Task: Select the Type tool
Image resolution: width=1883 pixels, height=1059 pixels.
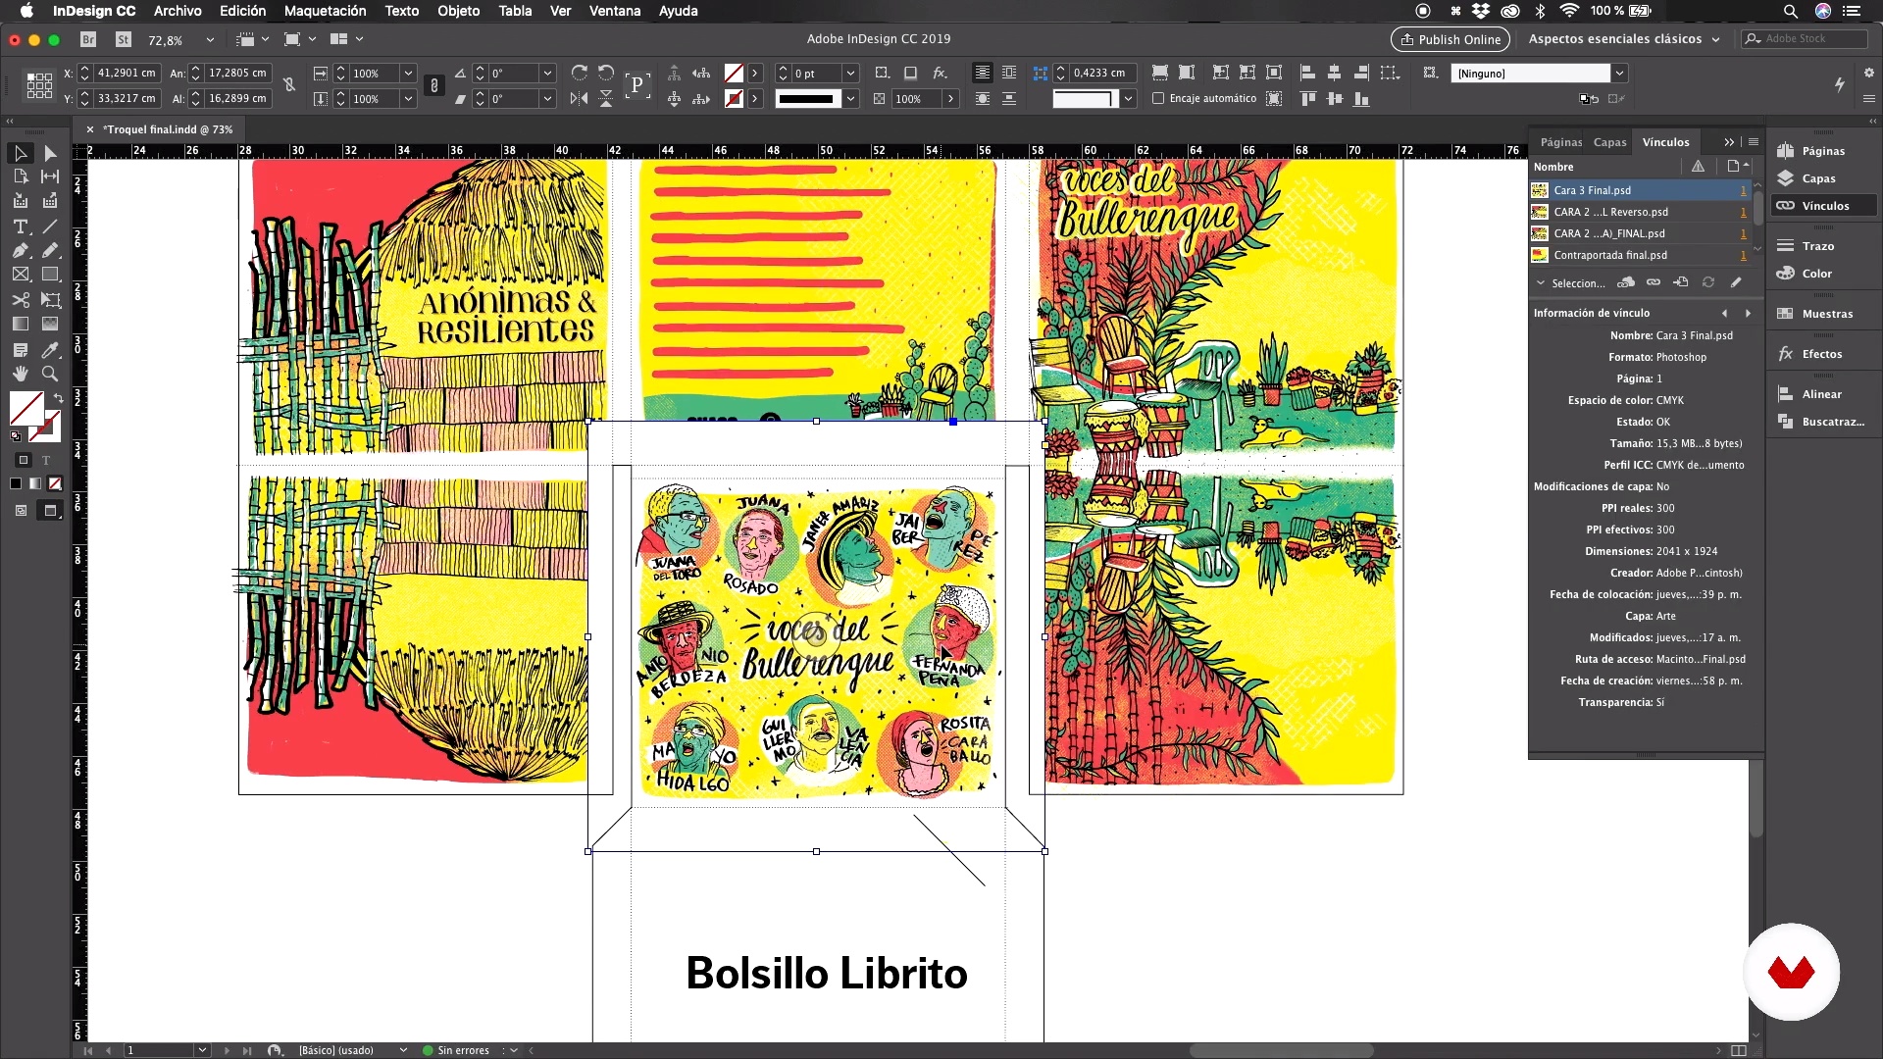Action: 20,227
